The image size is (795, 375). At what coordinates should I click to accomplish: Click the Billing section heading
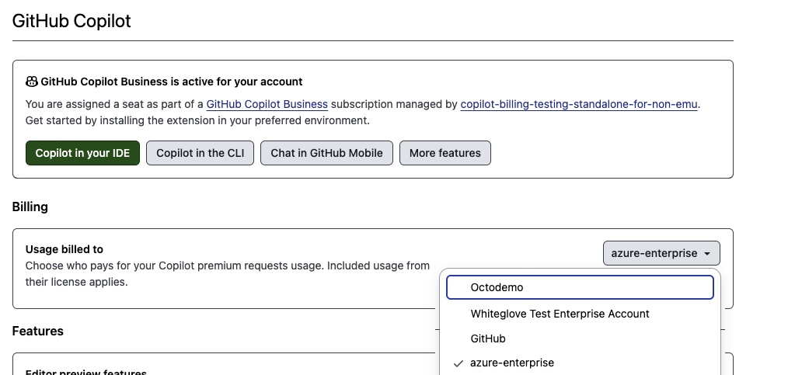click(x=30, y=207)
